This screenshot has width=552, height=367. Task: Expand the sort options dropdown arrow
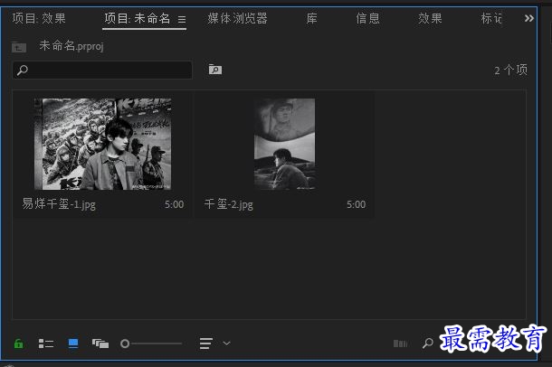(227, 343)
